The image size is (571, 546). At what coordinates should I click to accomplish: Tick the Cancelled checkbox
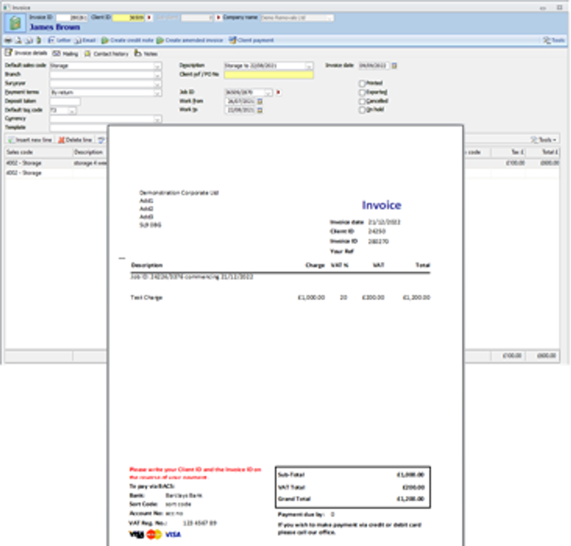click(362, 101)
